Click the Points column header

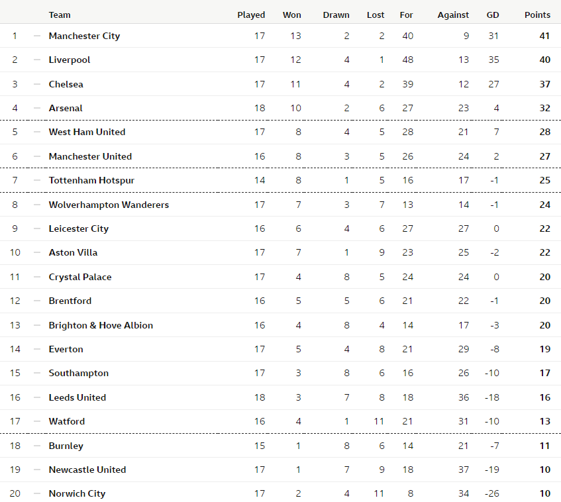537,15
